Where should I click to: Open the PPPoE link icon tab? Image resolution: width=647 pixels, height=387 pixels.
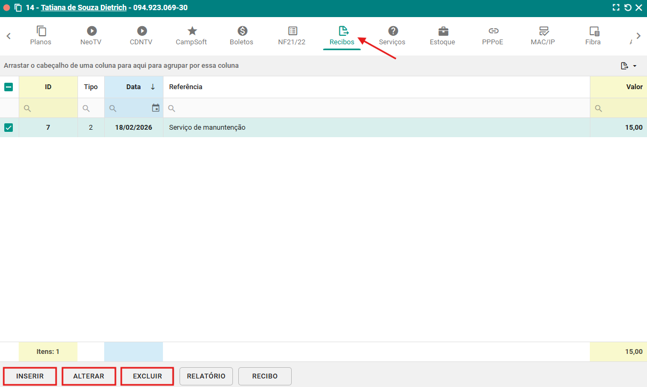[493, 31]
